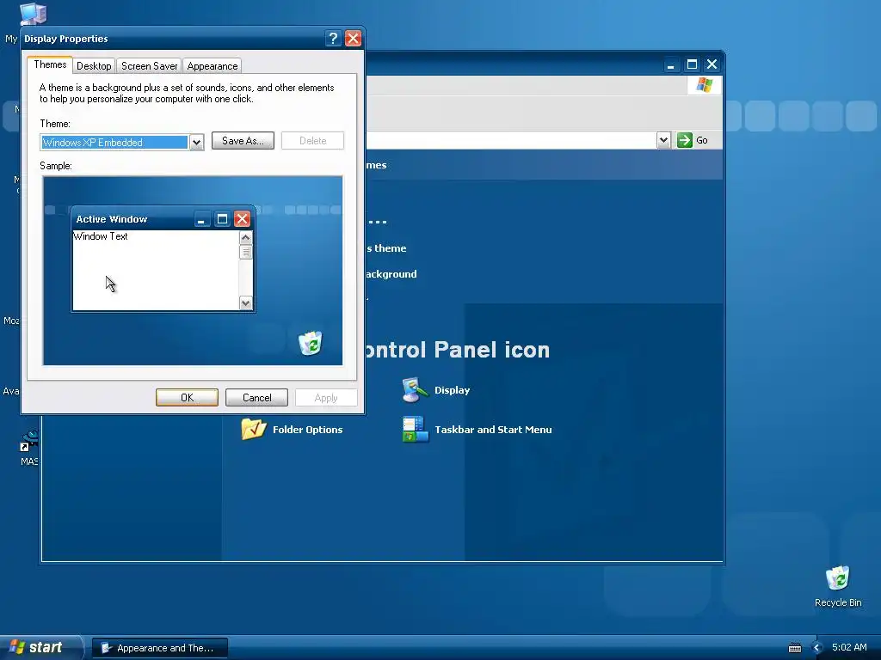The image size is (881, 660).
Task: Select the Themes tab
Action: pyautogui.click(x=50, y=64)
